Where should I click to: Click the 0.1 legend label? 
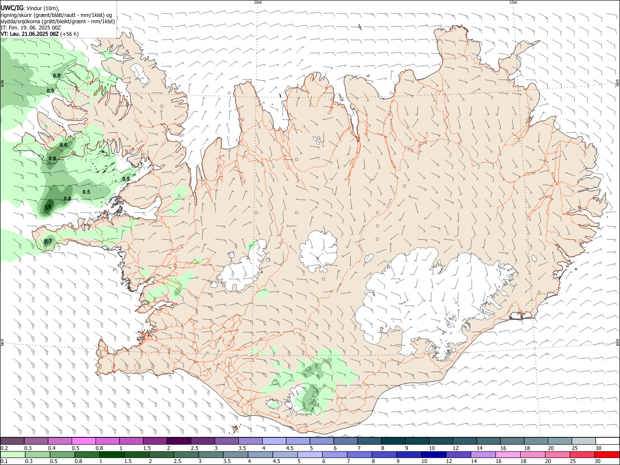pos(4,462)
